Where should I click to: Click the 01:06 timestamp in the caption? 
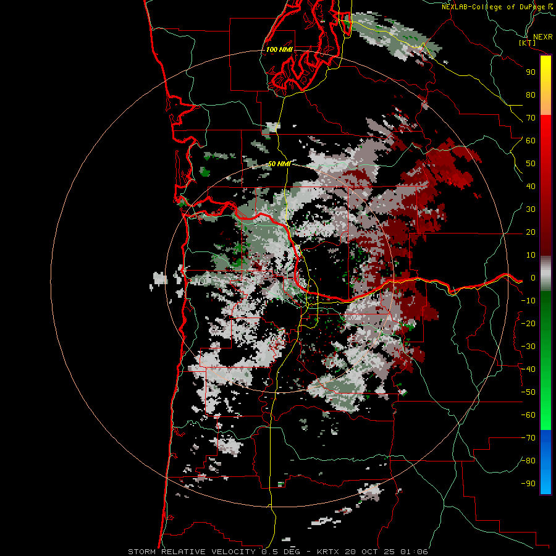pos(414,552)
